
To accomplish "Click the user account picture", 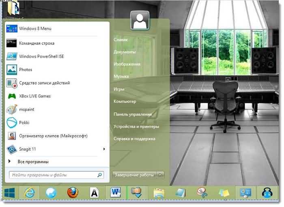I will [x=140, y=20].
